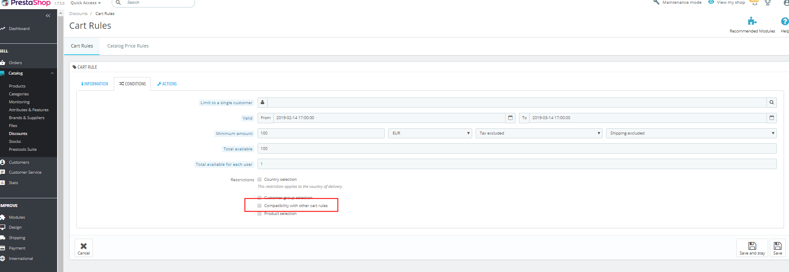
Task: Open Monitoring in Catalog menu
Action: click(x=19, y=102)
